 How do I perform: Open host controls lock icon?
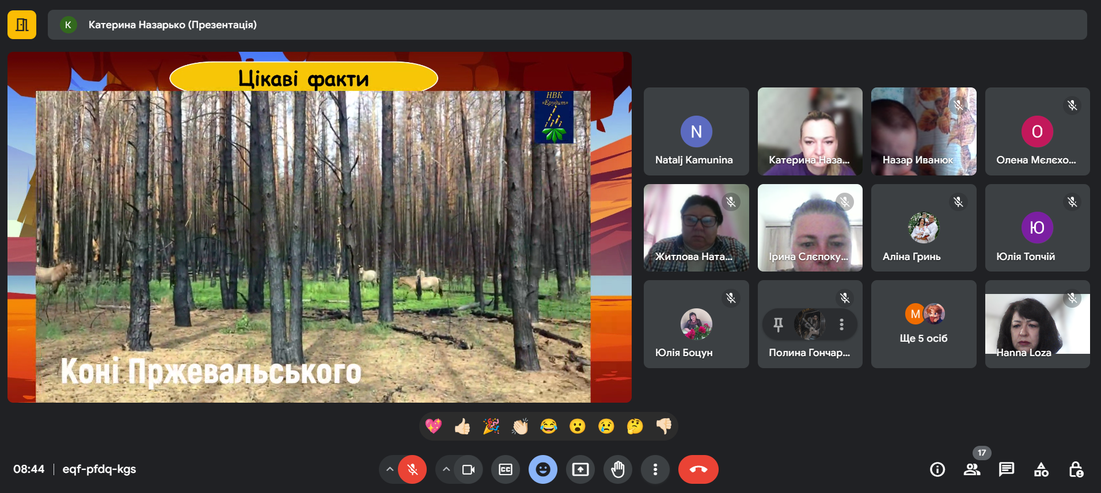[x=1076, y=469]
